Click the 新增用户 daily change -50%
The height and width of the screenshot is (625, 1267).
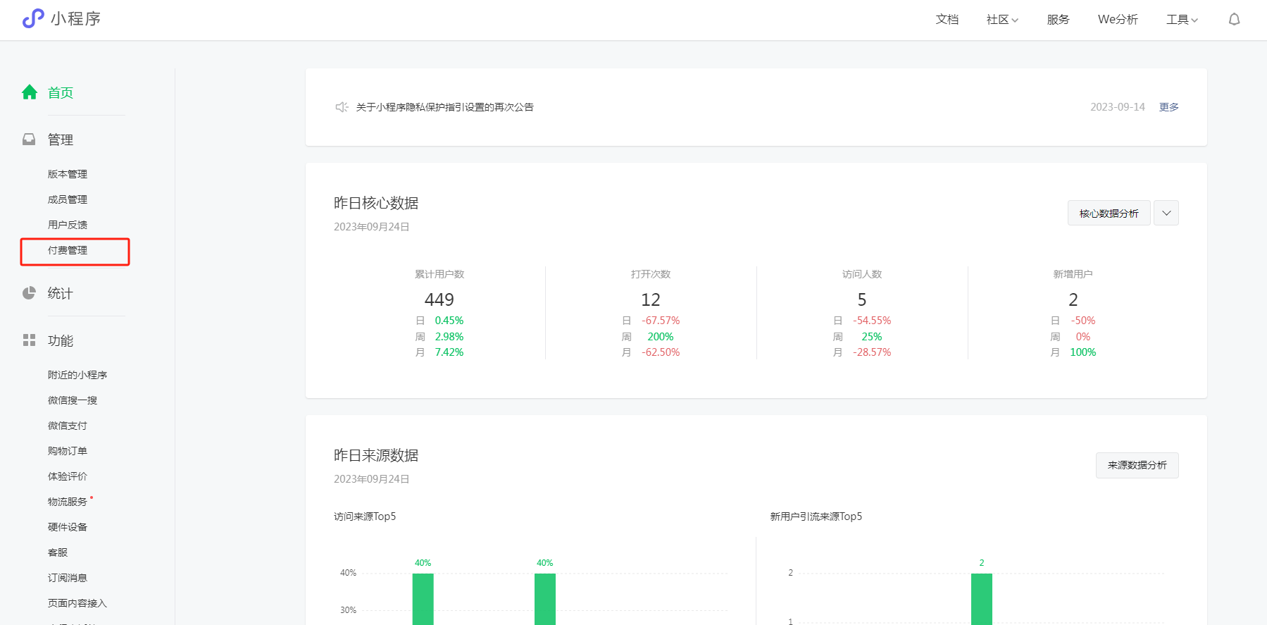[x=1083, y=321]
